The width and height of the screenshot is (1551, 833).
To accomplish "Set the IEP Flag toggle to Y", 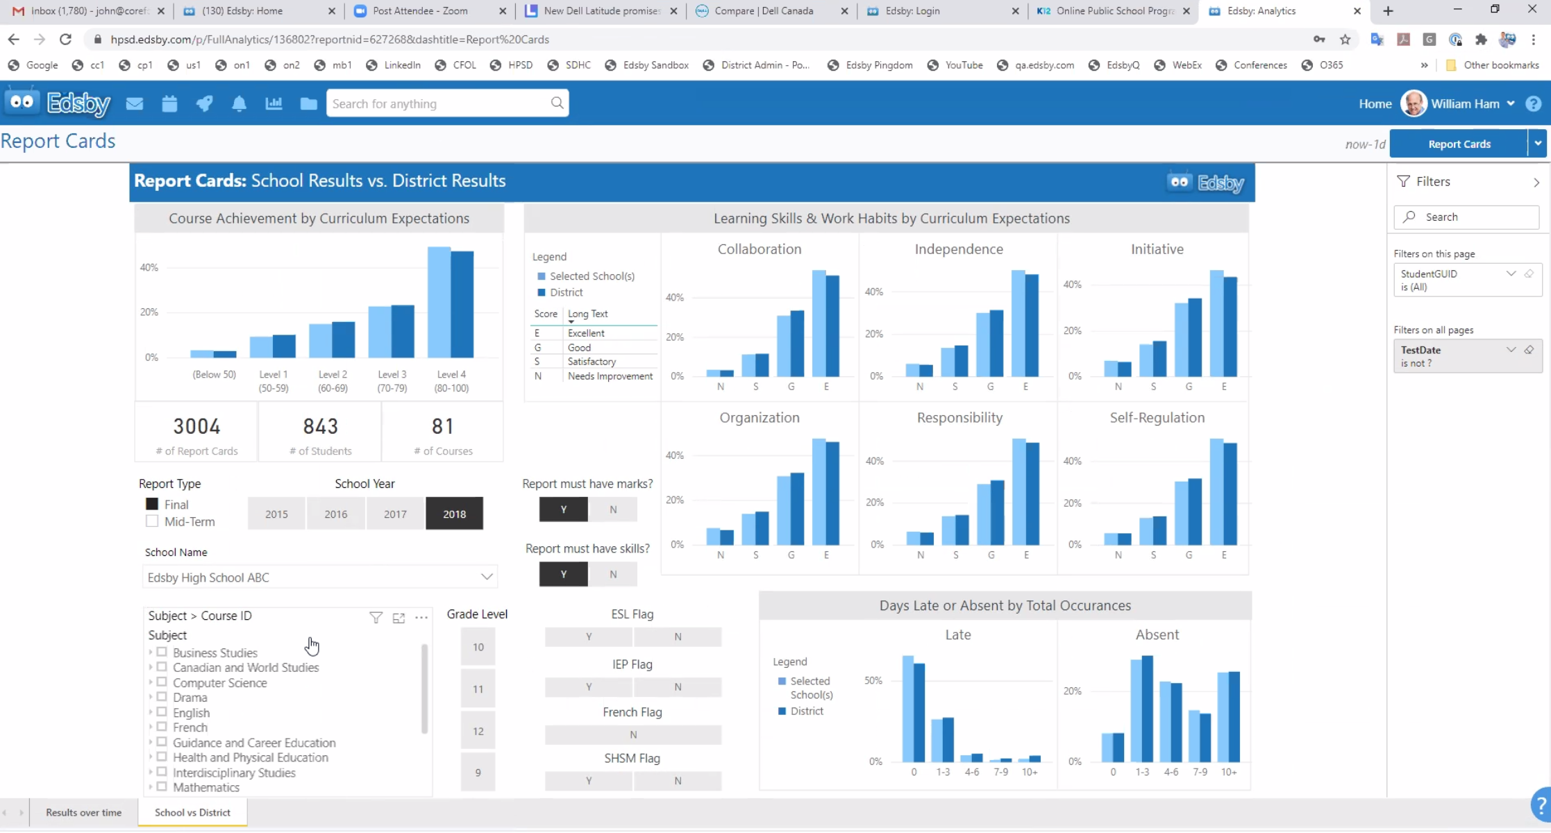I will [x=588, y=687].
